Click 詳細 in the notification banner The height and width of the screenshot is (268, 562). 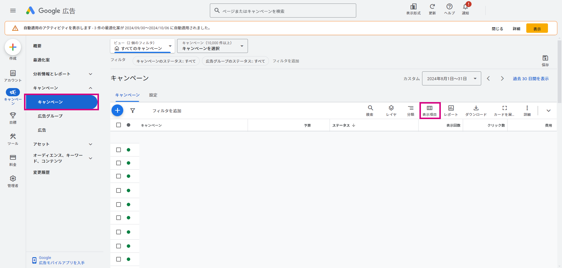[516, 29]
